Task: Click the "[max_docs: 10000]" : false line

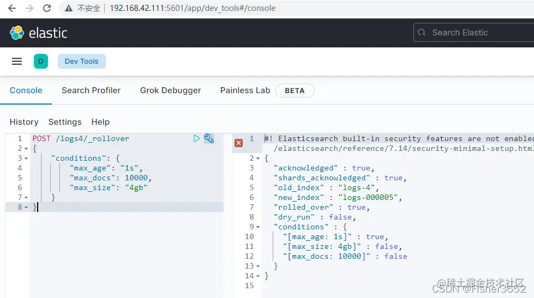Action: [x=345, y=257]
